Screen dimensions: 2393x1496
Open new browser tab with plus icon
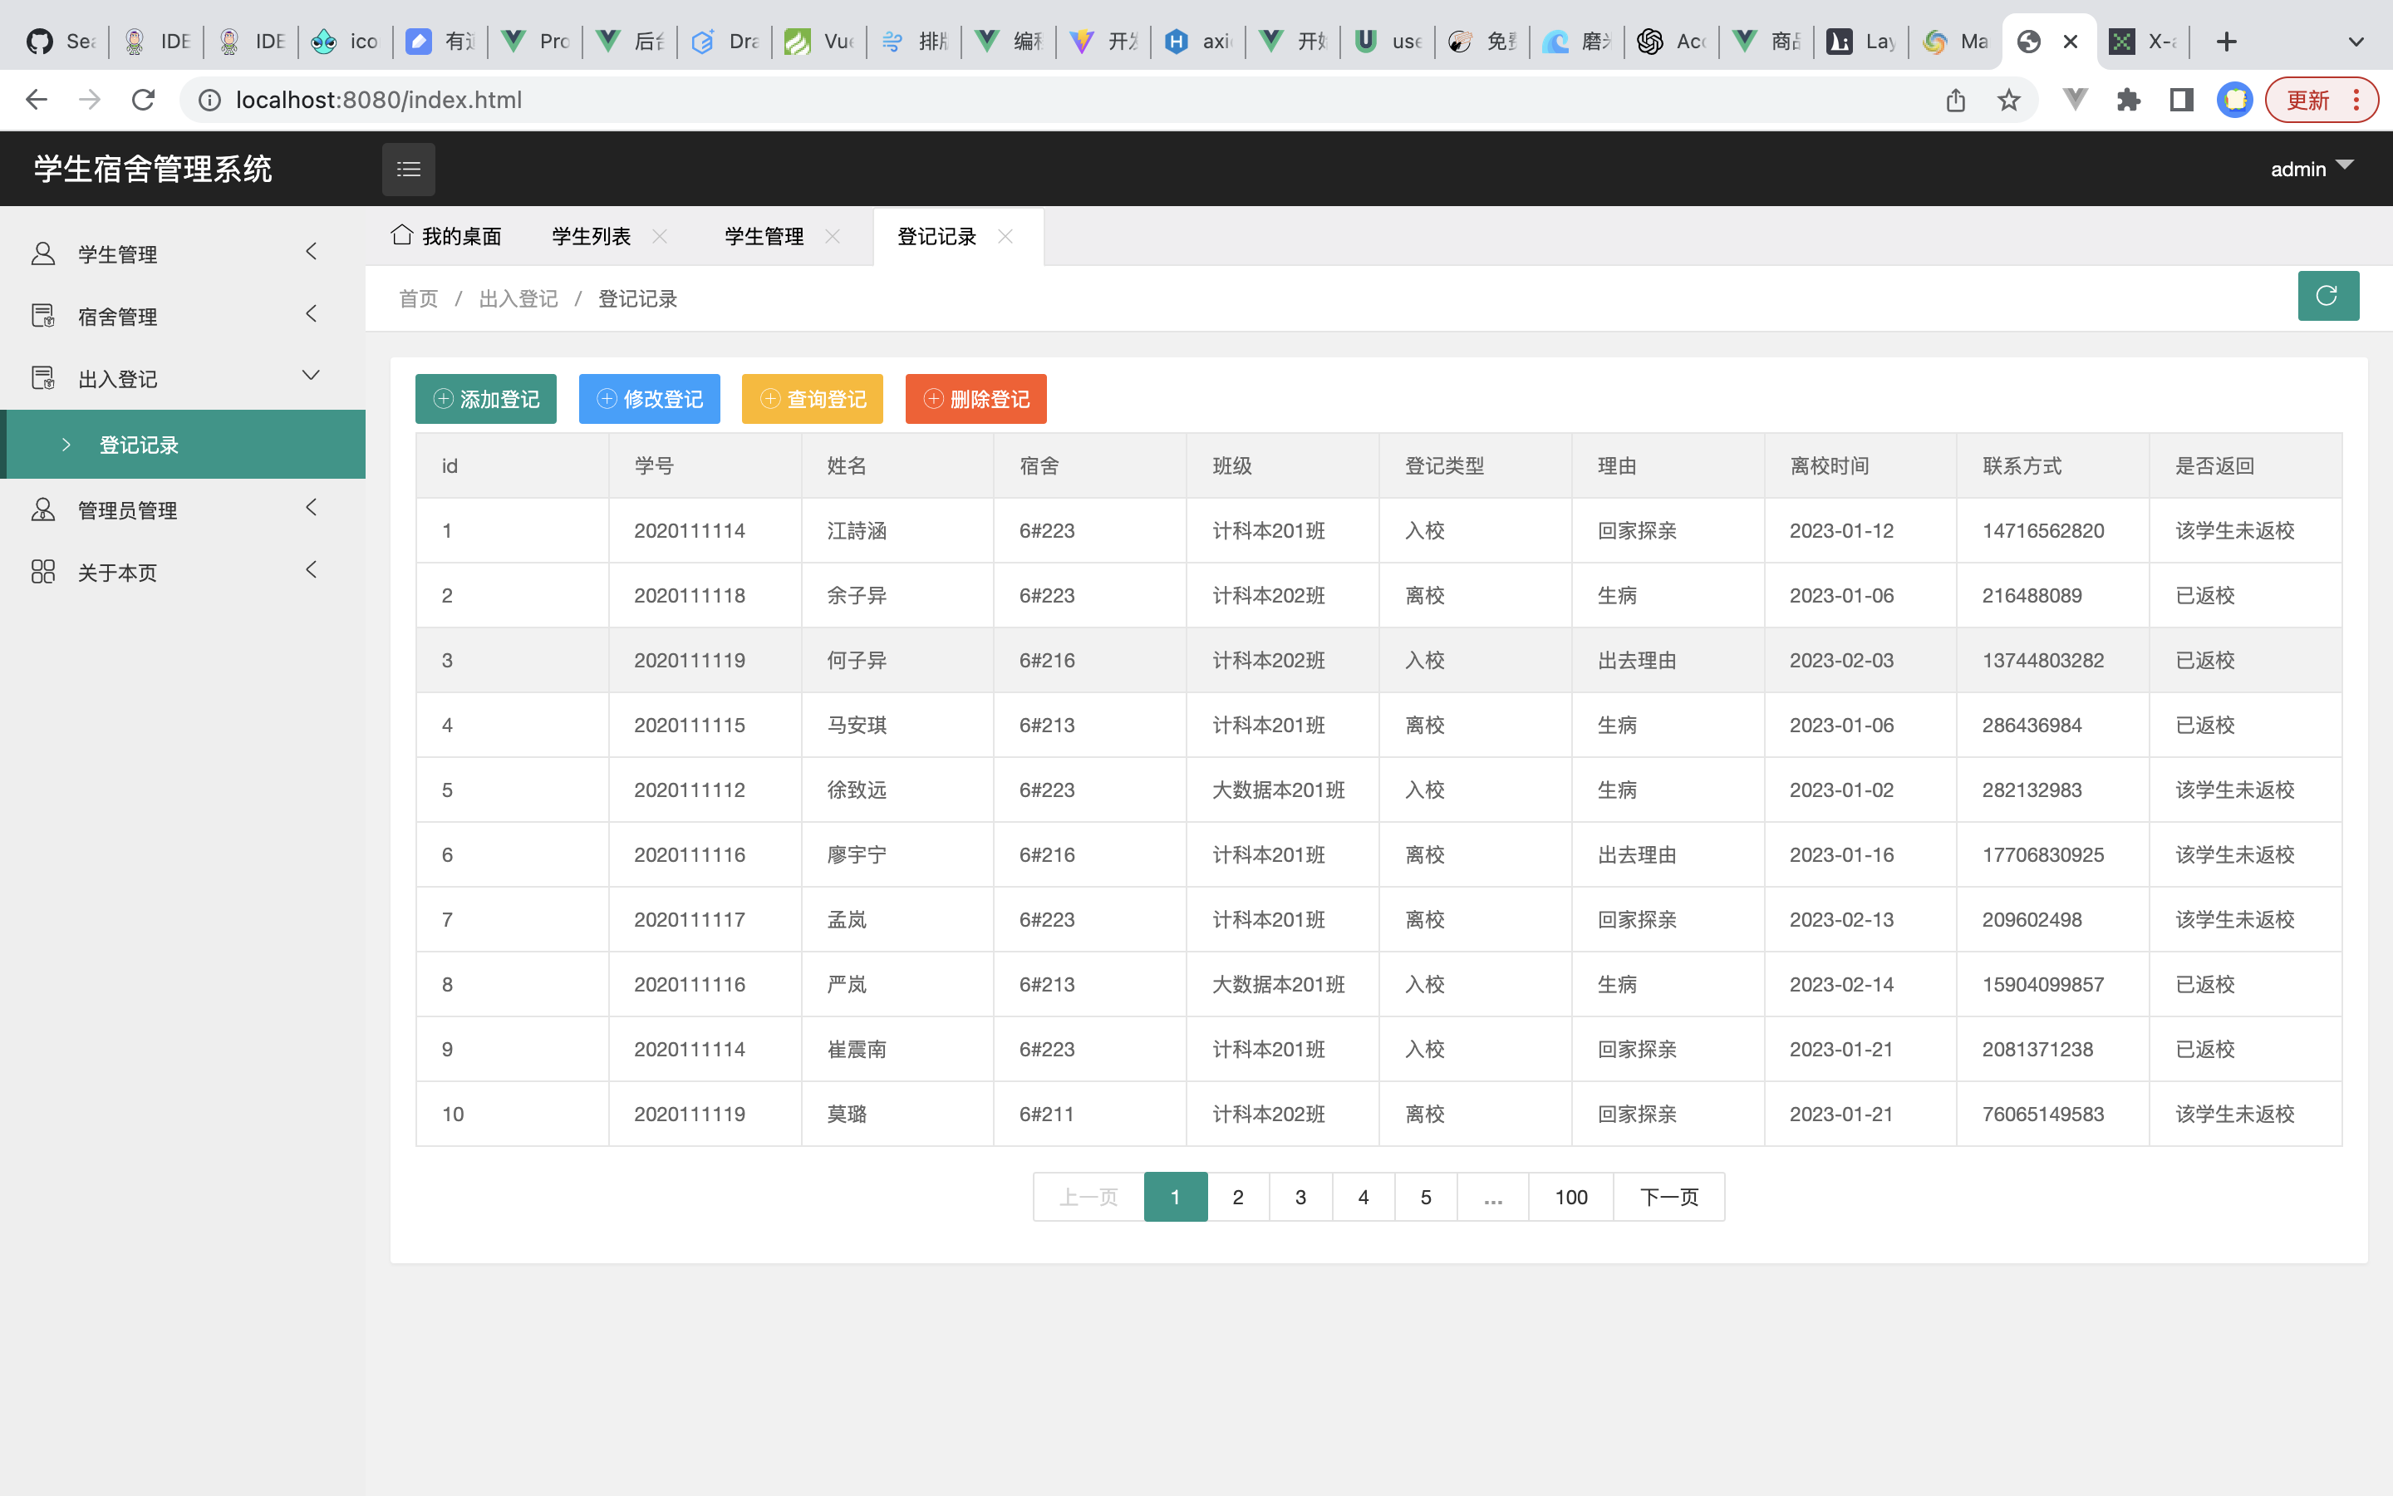[2226, 42]
